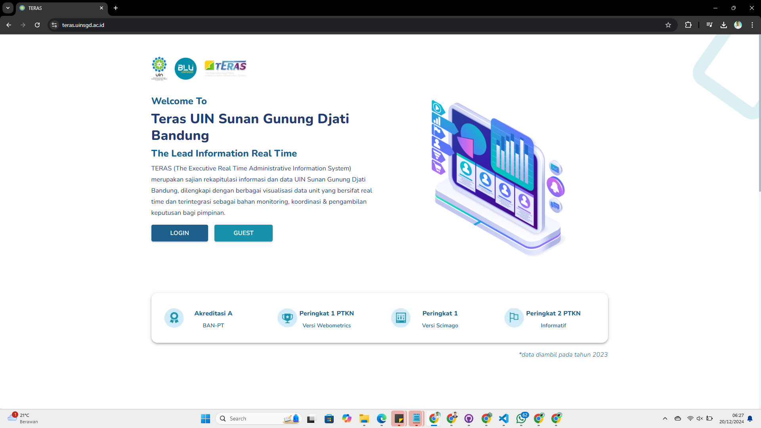Viewport: 761px width, 428px height.
Task: Go back with the browser back arrow
Action: pyautogui.click(x=9, y=25)
